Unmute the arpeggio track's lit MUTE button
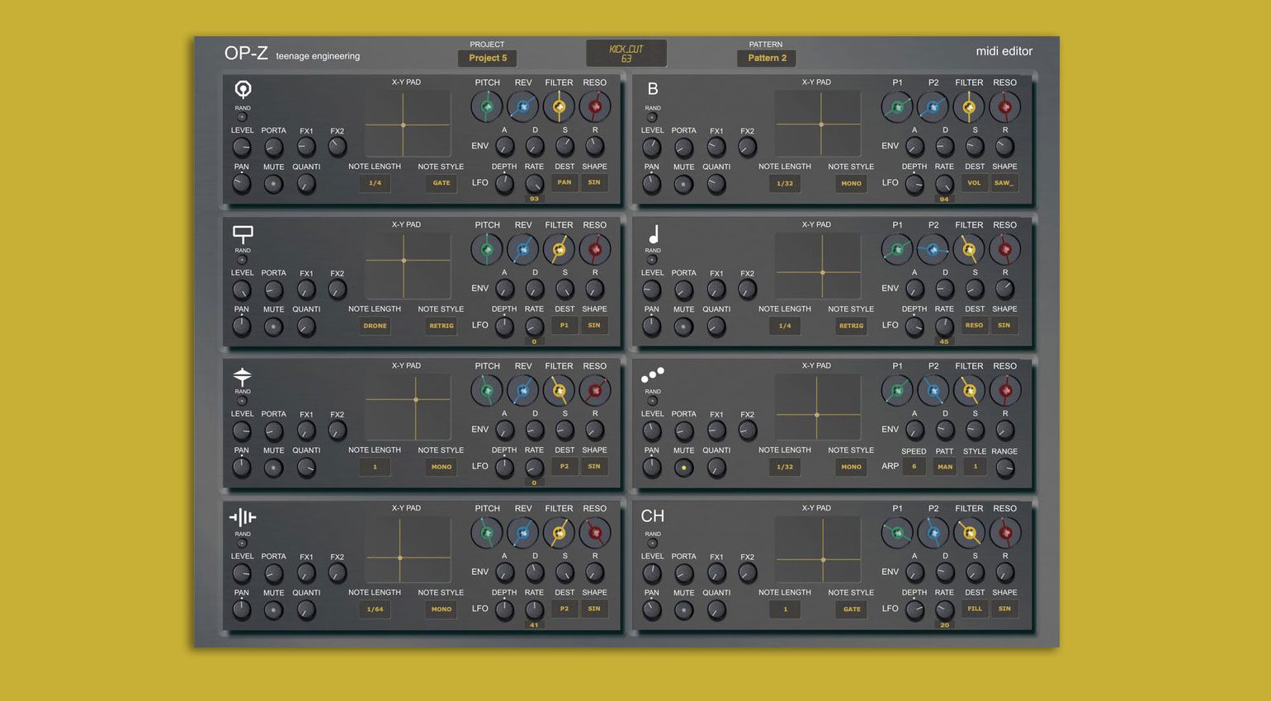The height and width of the screenshot is (701, 1271). pos(683,468)
